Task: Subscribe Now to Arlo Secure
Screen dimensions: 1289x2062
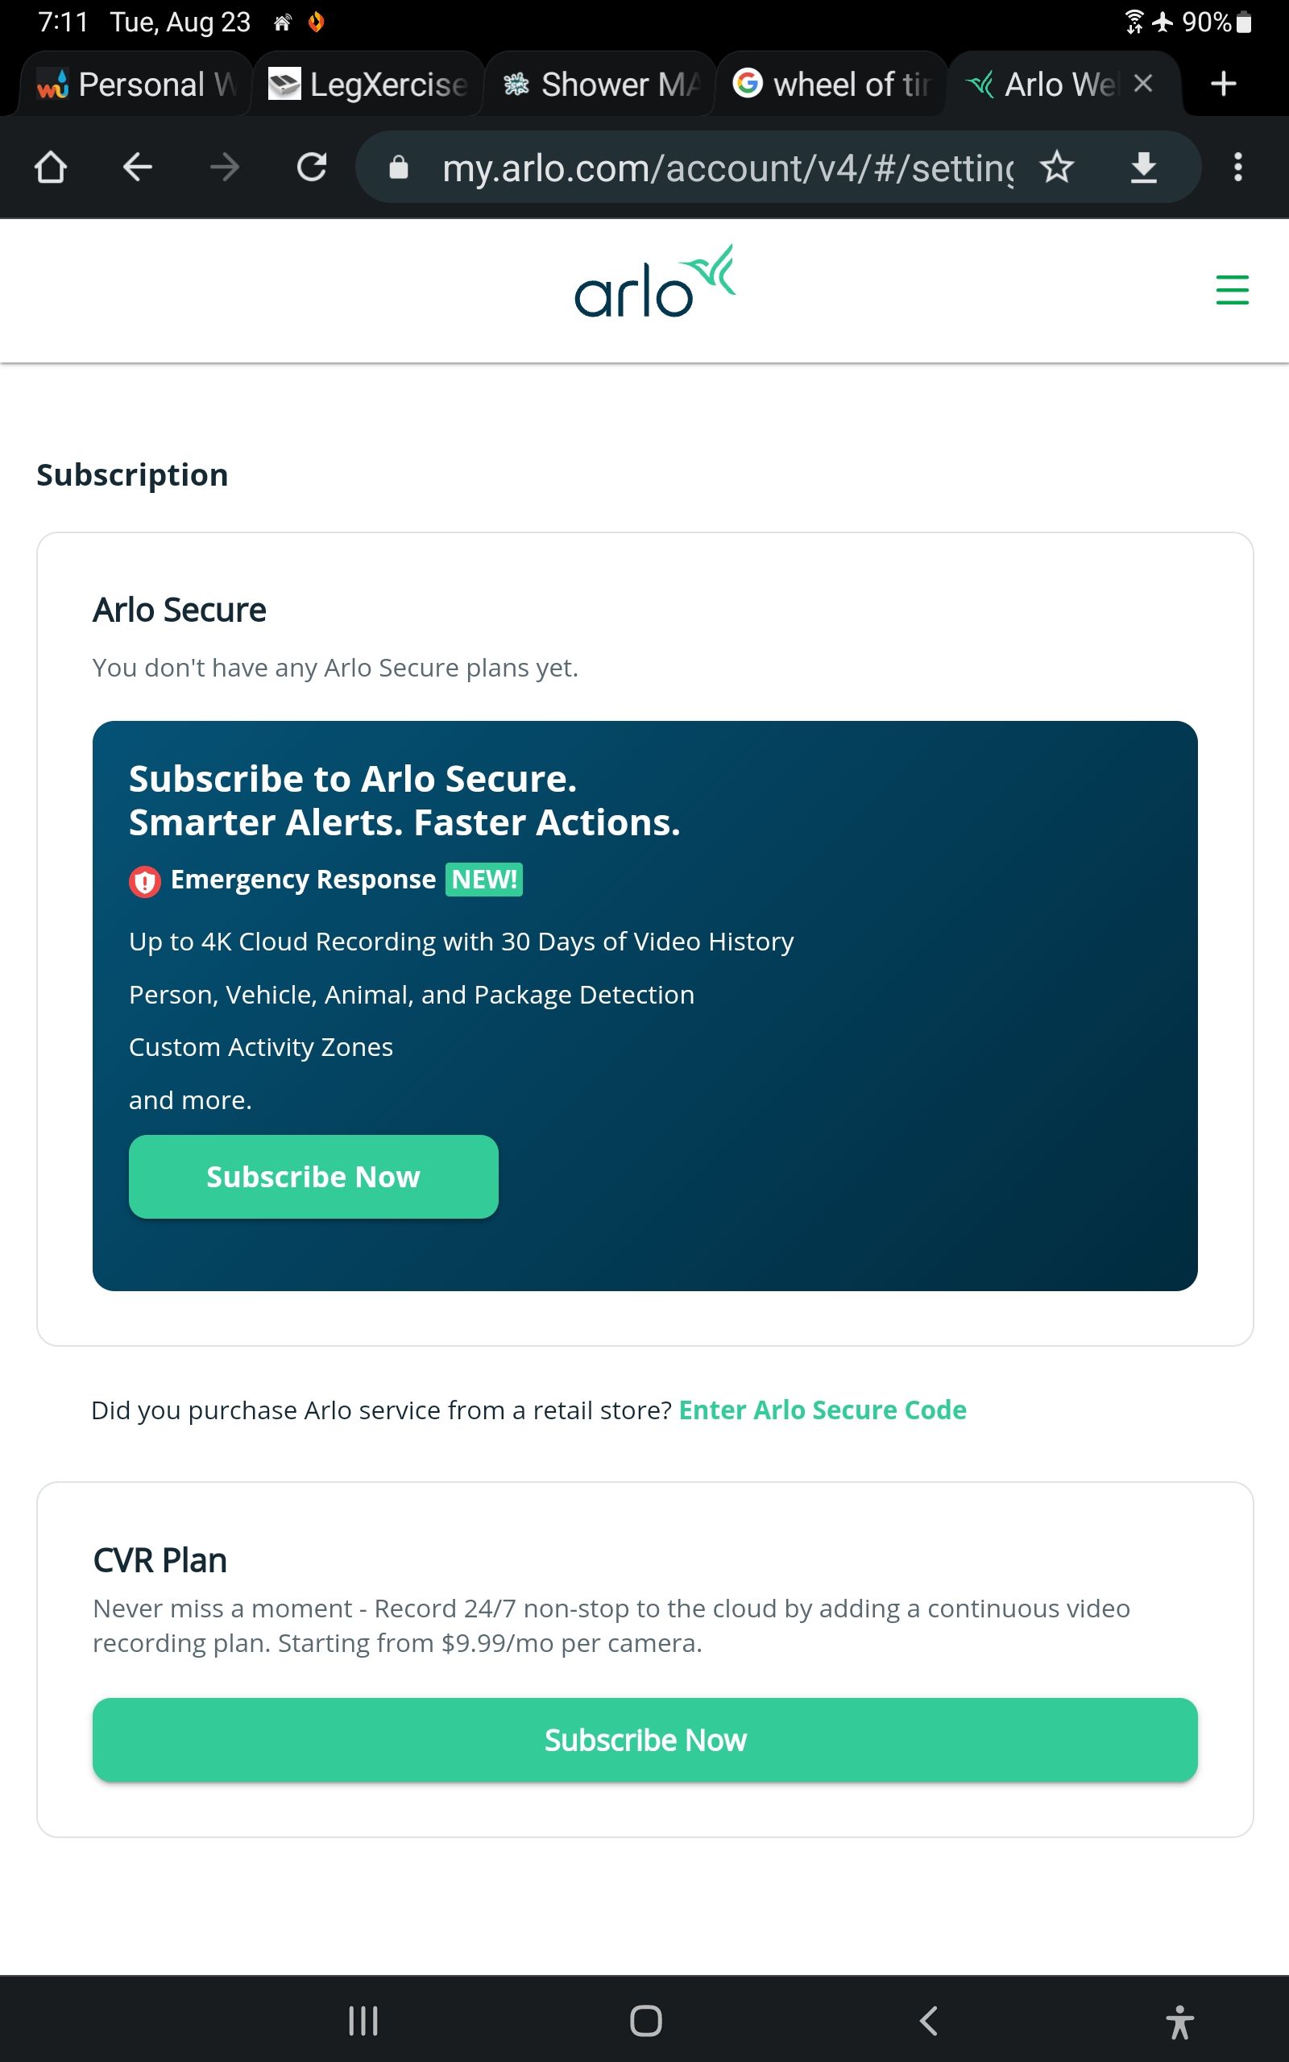Action: click(313, 1177)
